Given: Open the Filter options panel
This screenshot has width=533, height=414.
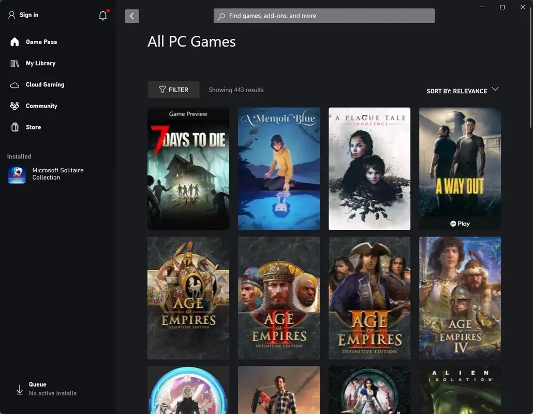Looking at the screenshot, I should [x=173, y=89].
